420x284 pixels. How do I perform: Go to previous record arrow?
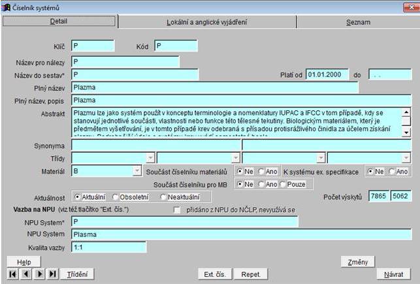coord(25,274)
